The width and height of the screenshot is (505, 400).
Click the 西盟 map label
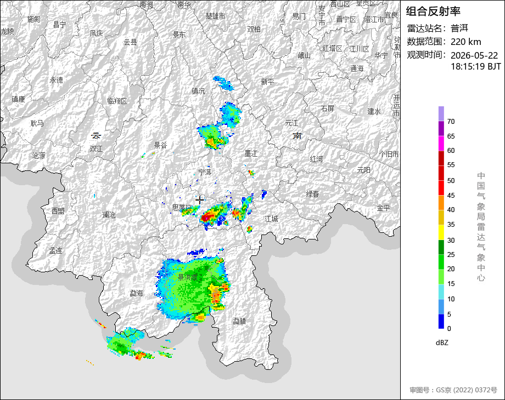click(x=58, y=211)
